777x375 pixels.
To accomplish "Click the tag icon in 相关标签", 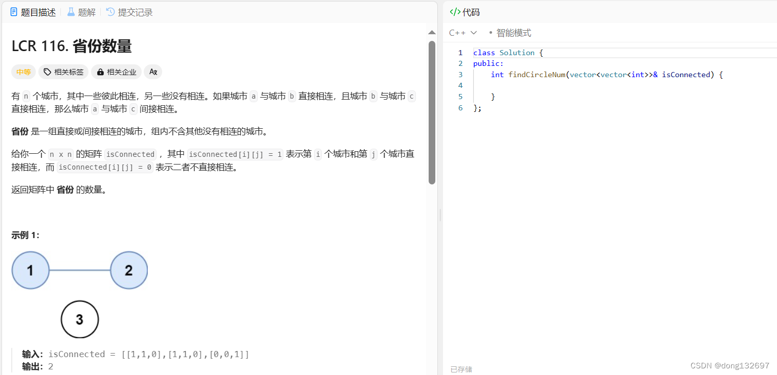I will click(48, 72).
